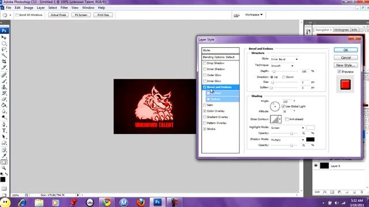Select the Zoom tool in toolbox
The height and width of the screenshot is (207, 369).
tap(4, 168)
